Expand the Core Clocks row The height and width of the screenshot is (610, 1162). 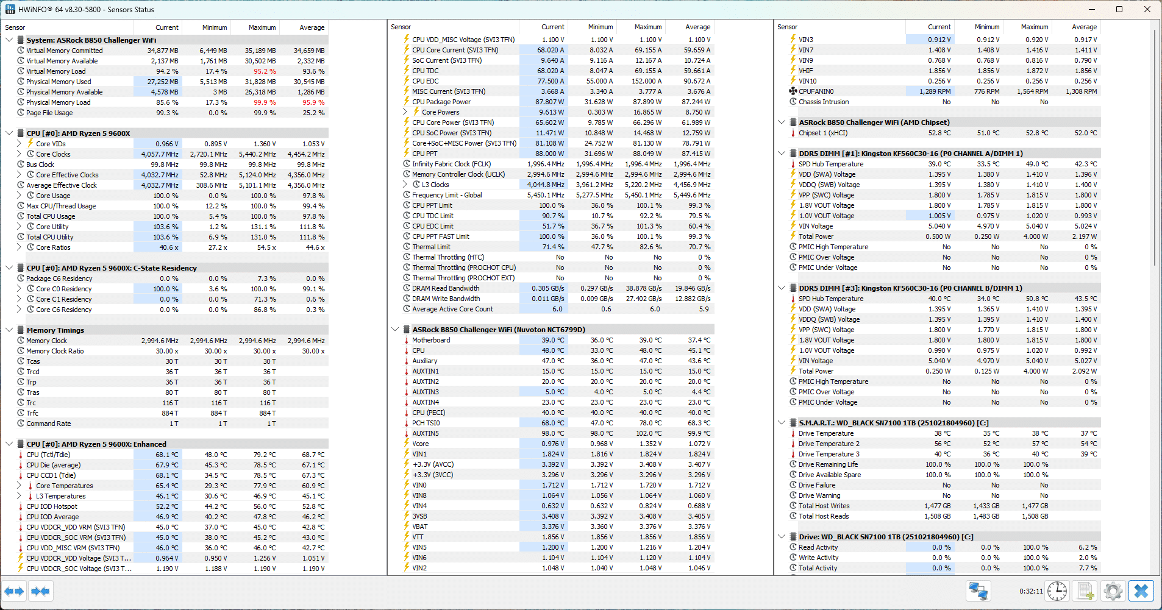(x=19, y=154)
